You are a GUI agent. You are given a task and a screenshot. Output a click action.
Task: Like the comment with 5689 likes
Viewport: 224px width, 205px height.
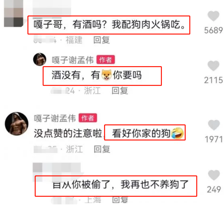(x=213, y=16)
